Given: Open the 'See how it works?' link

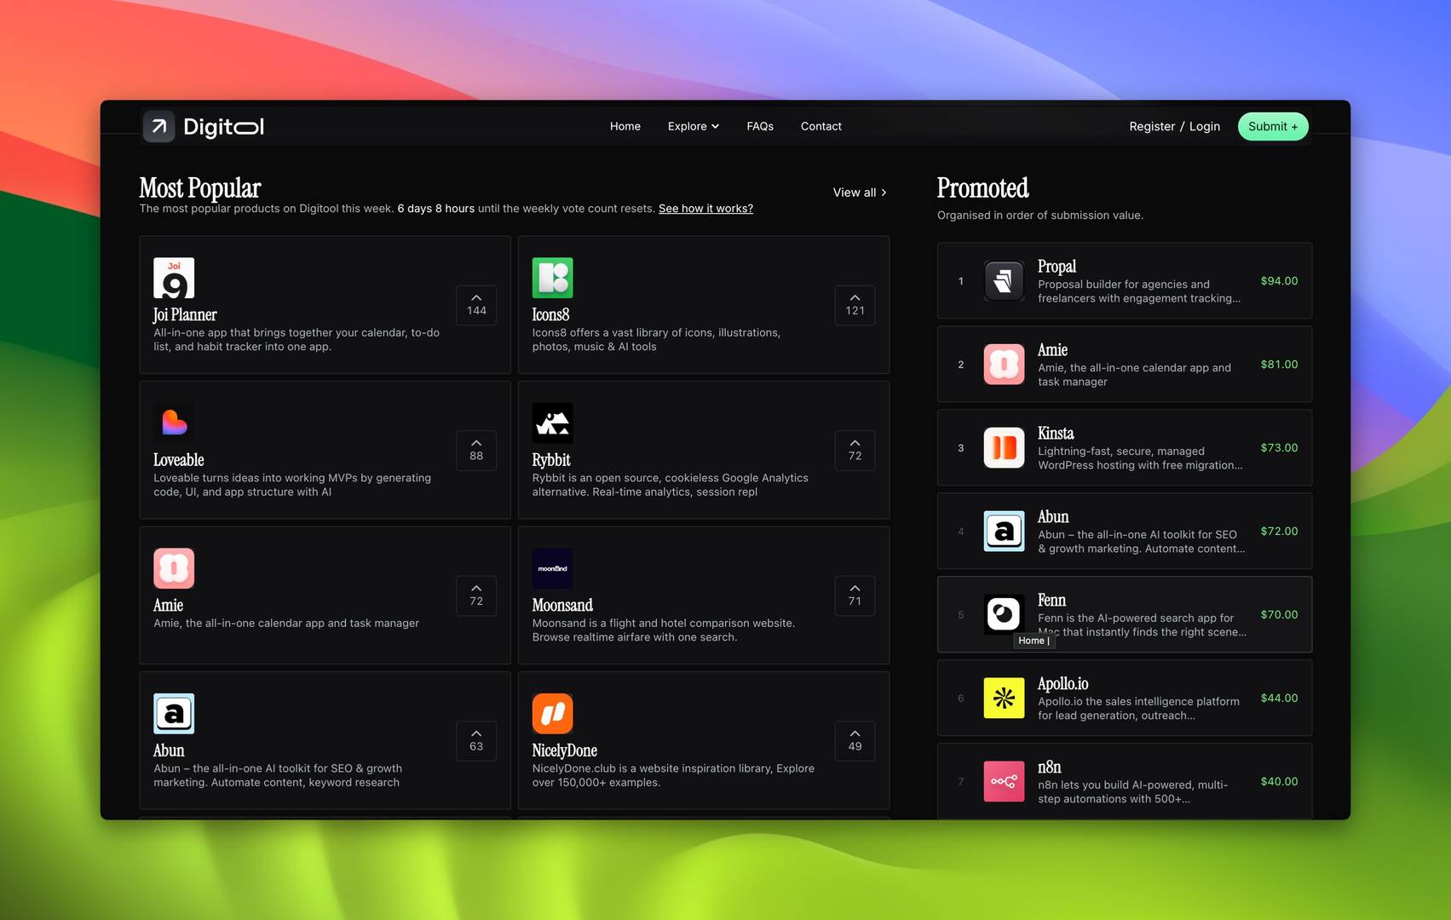Looking at the screenshot, I should tap(705, 209).
